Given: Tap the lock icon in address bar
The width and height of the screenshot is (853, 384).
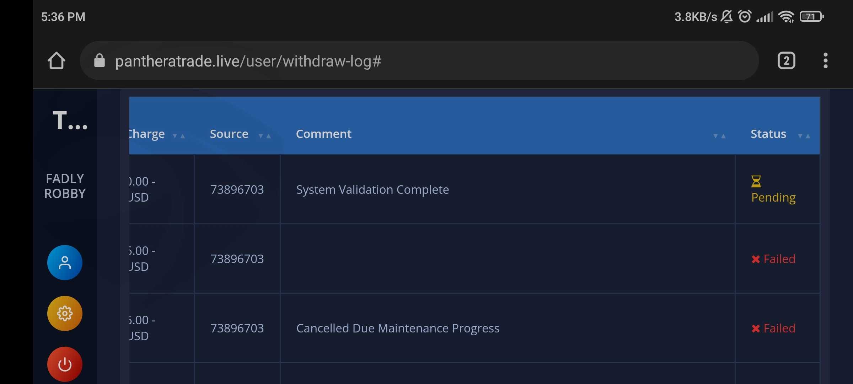Looking at the screenshot, I should [100, 61].
